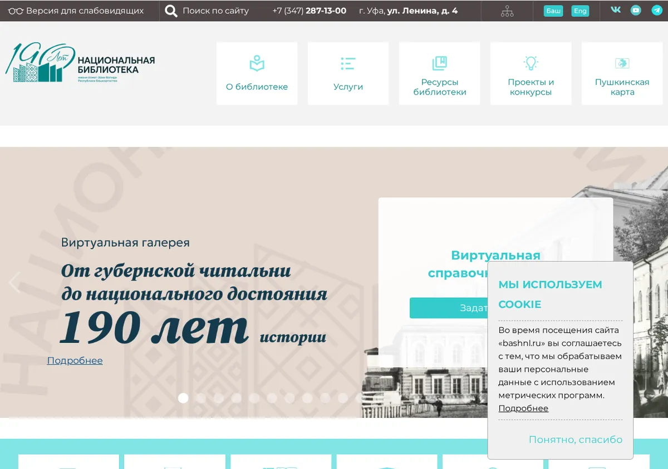The height and width of the screenshot is (469, 668).
Task: Open the О библиотеке menu
Action: (x=257, y=73)
